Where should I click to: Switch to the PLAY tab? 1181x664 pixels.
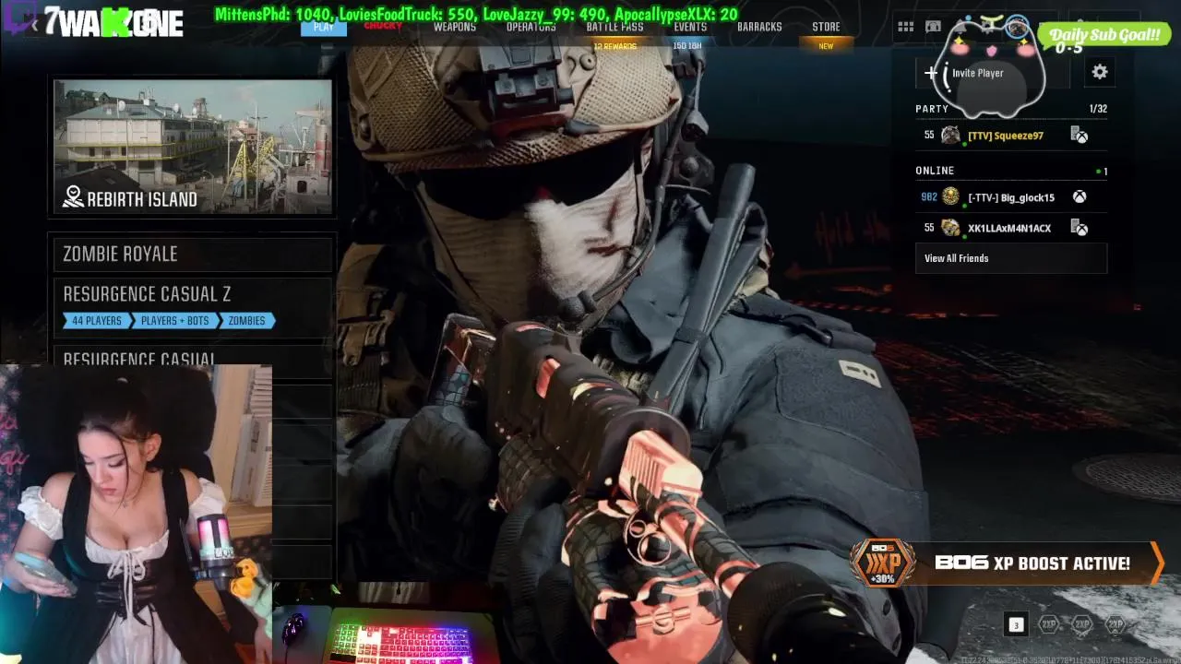(x=324, y=27)
